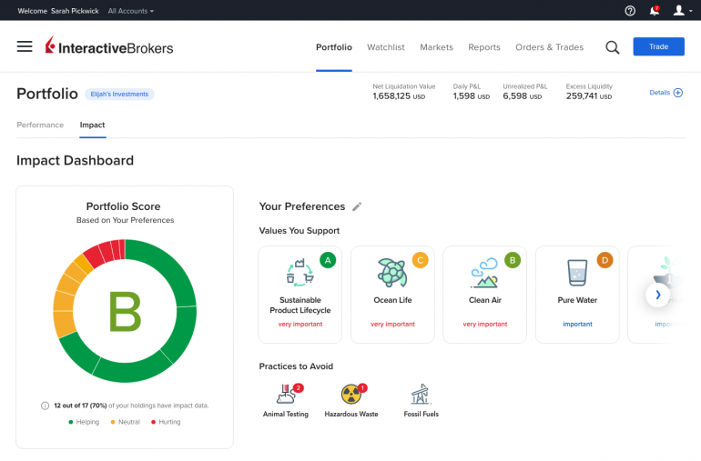This screenshot has width=701, height=461.
Task: Open the help question mark icon
Action: tap(630, 11)
